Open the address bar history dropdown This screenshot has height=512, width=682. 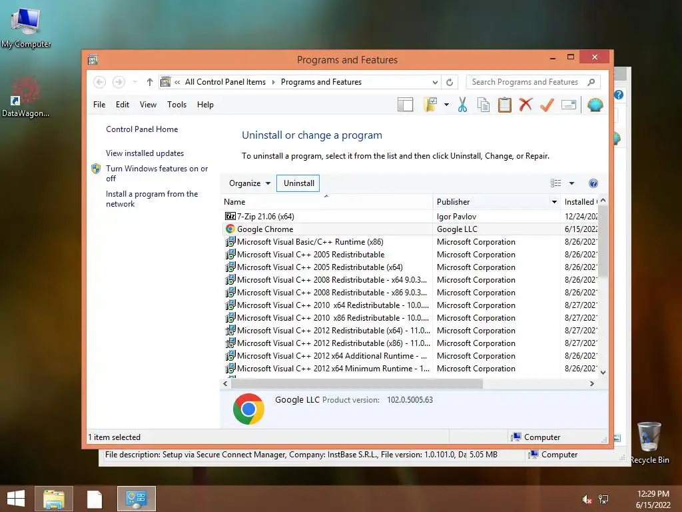coord(435,82)
